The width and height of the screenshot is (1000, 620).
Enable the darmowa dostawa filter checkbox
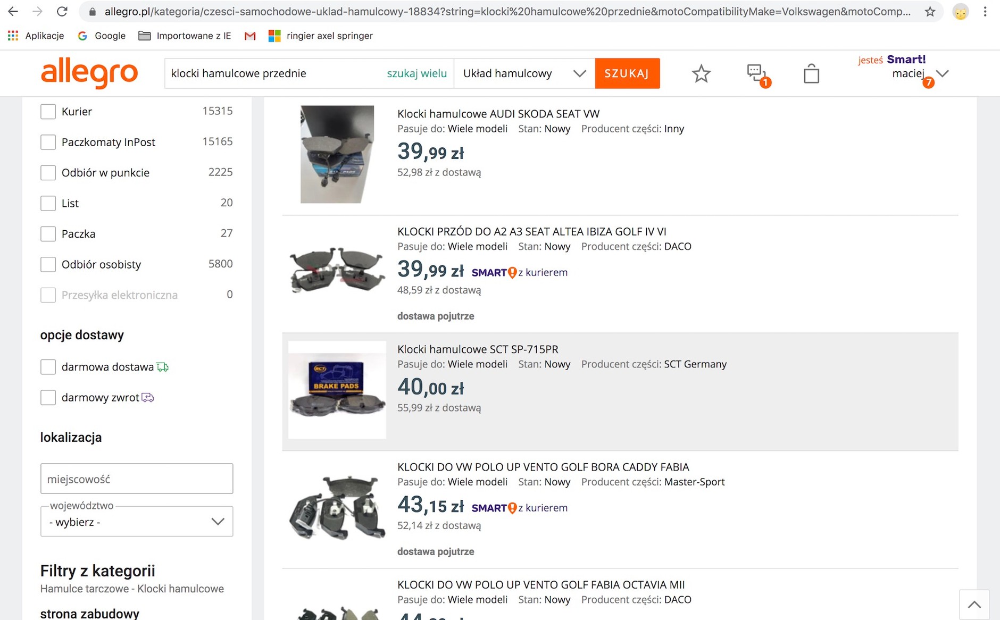click(48, 367)
